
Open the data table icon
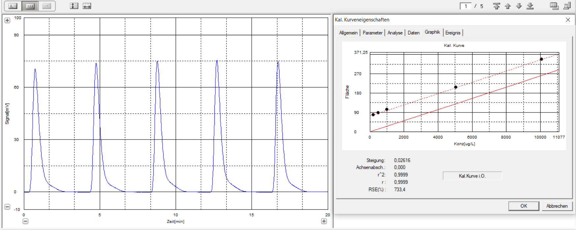coord(554,6)
